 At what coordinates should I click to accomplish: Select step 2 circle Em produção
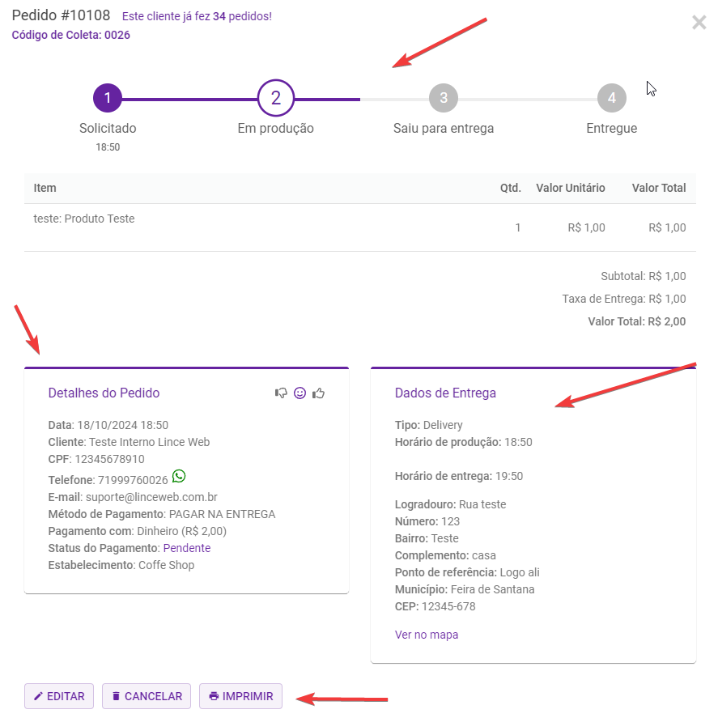[275, 99]
